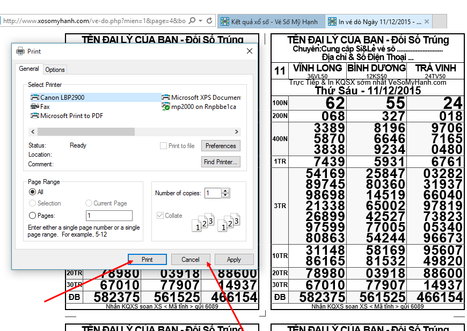Switch to Kết quả xổ số tab

pos(271,21)
